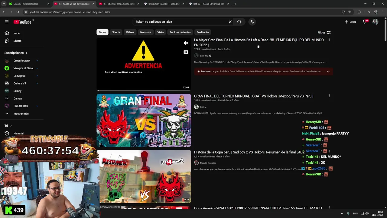The width and height of the screenshot is (387, 218).
Task: Select the Subidas recientes chip
Action: pyautogui.click(x=180, y=32)
